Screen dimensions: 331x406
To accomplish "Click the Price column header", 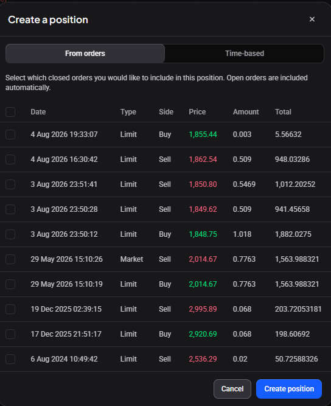I will point(197,112).
